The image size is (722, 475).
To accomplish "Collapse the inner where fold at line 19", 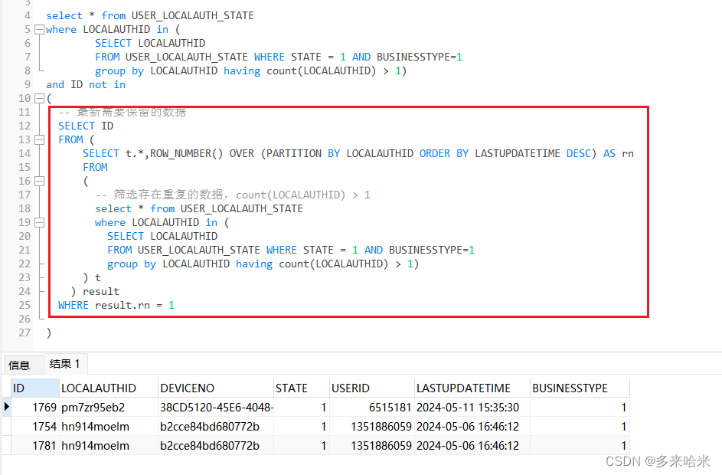I will [x=39, y=221].
